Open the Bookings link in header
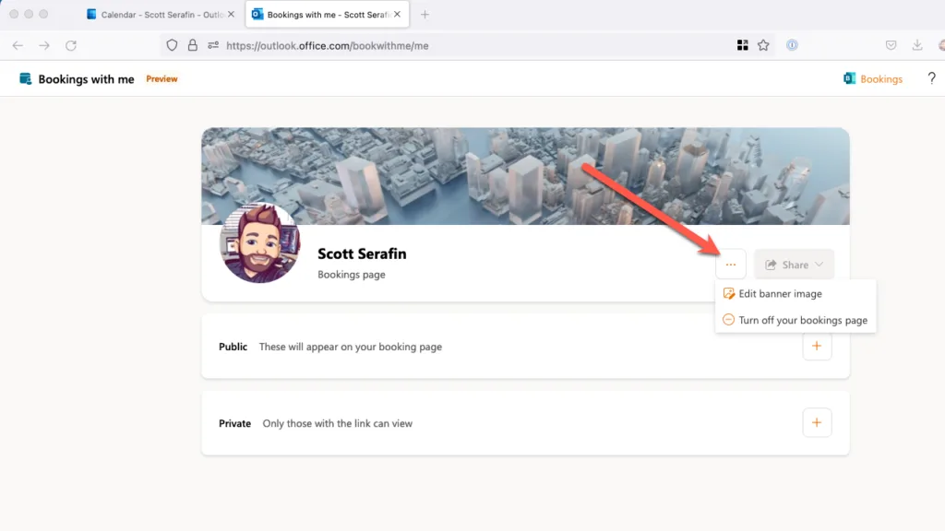The width and height of the screenshot is (945, 531). tap(873, 79)
